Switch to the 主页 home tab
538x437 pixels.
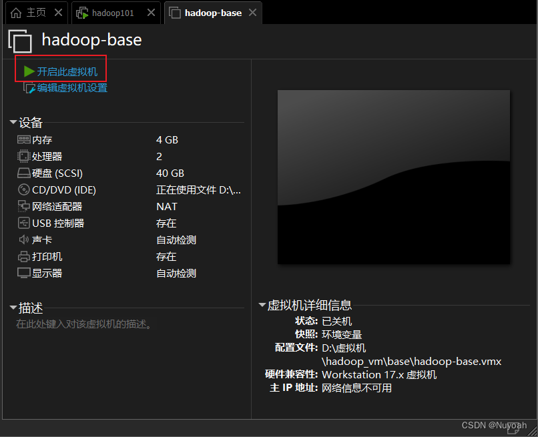[36, 13]
